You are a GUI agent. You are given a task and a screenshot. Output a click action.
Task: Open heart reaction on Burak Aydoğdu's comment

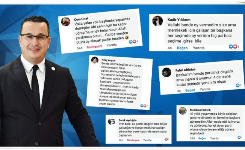tap(167, 139)
